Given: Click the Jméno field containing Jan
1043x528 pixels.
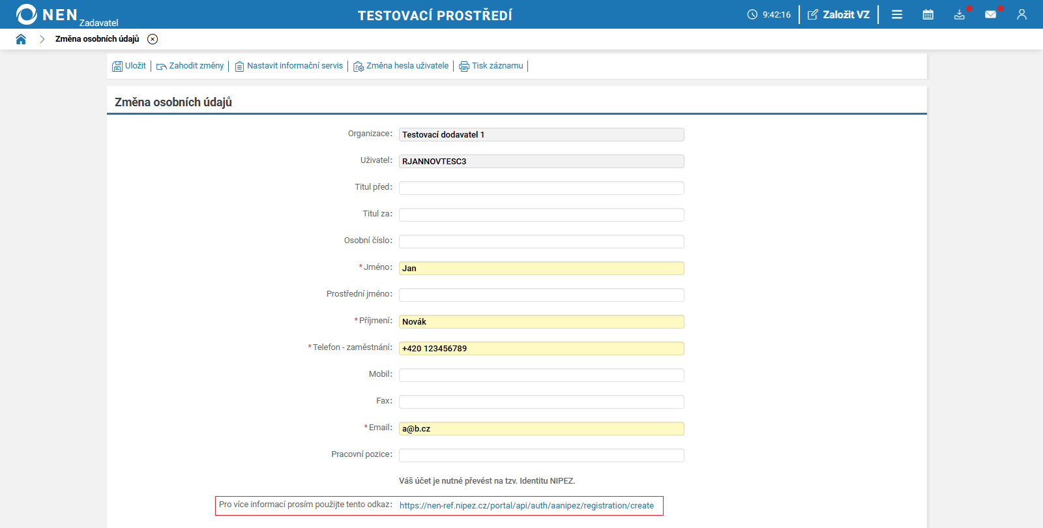Looking at the screenshot, I should (542, 268).
